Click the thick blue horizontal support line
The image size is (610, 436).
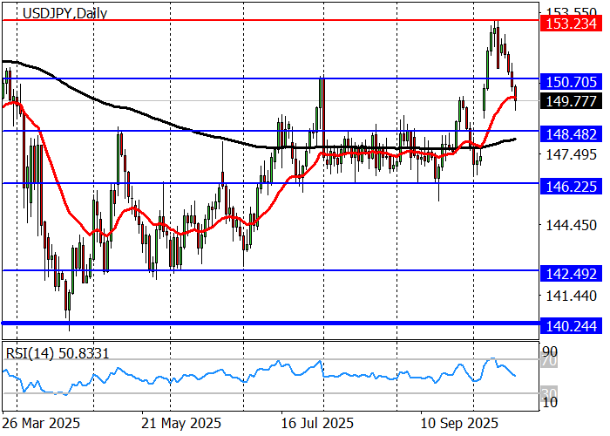[x=261, y=323]
